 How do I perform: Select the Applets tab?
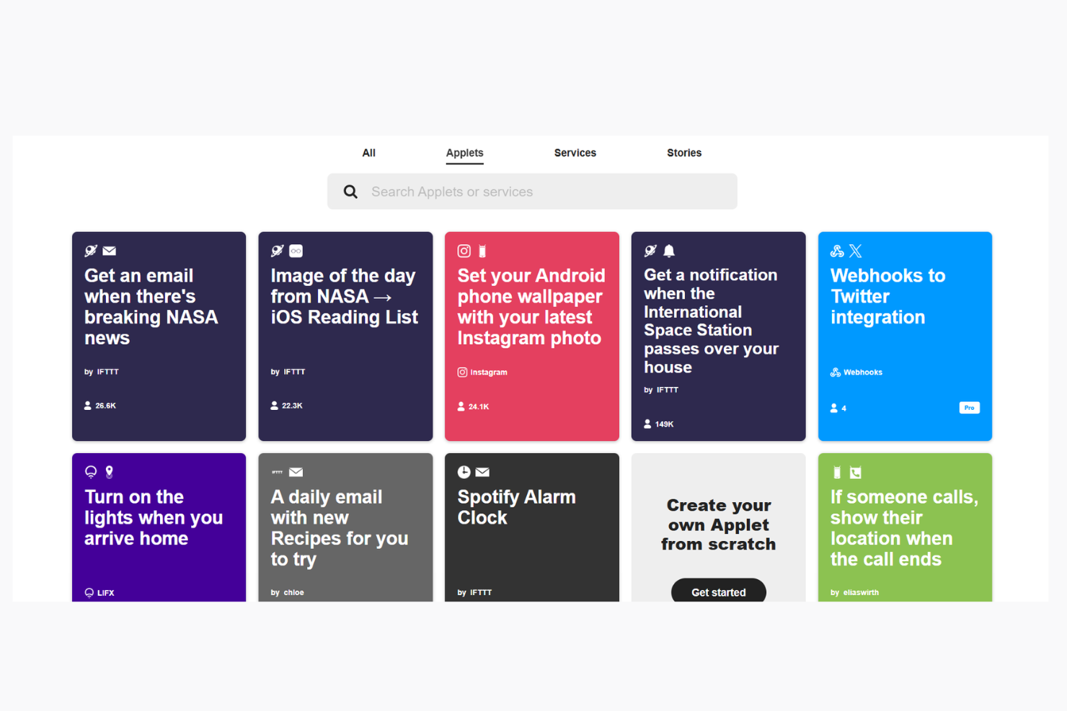pyautogui.click(x=464, y=153)
